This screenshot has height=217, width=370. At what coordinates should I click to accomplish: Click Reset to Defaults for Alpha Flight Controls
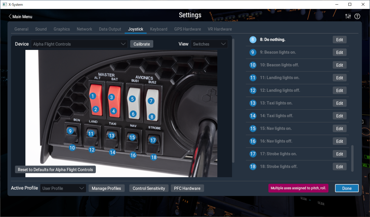[x=55, y=170]
